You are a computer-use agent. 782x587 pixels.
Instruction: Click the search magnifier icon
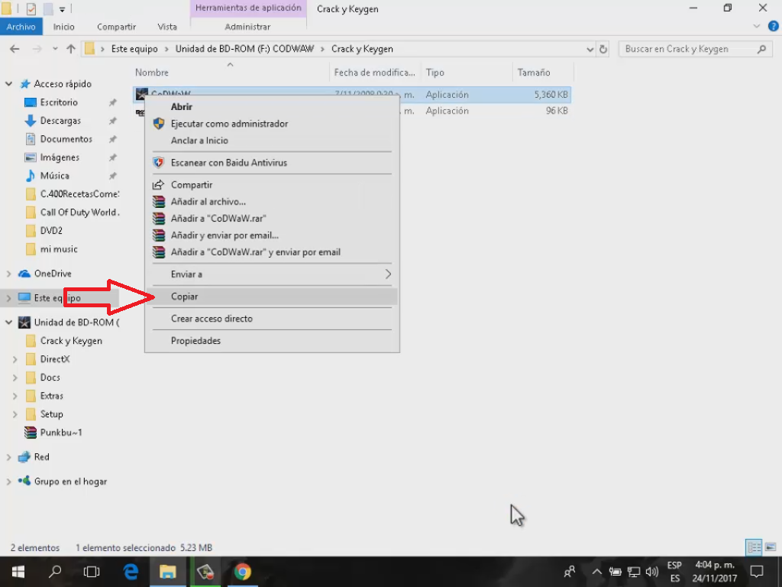pos(761,49)
